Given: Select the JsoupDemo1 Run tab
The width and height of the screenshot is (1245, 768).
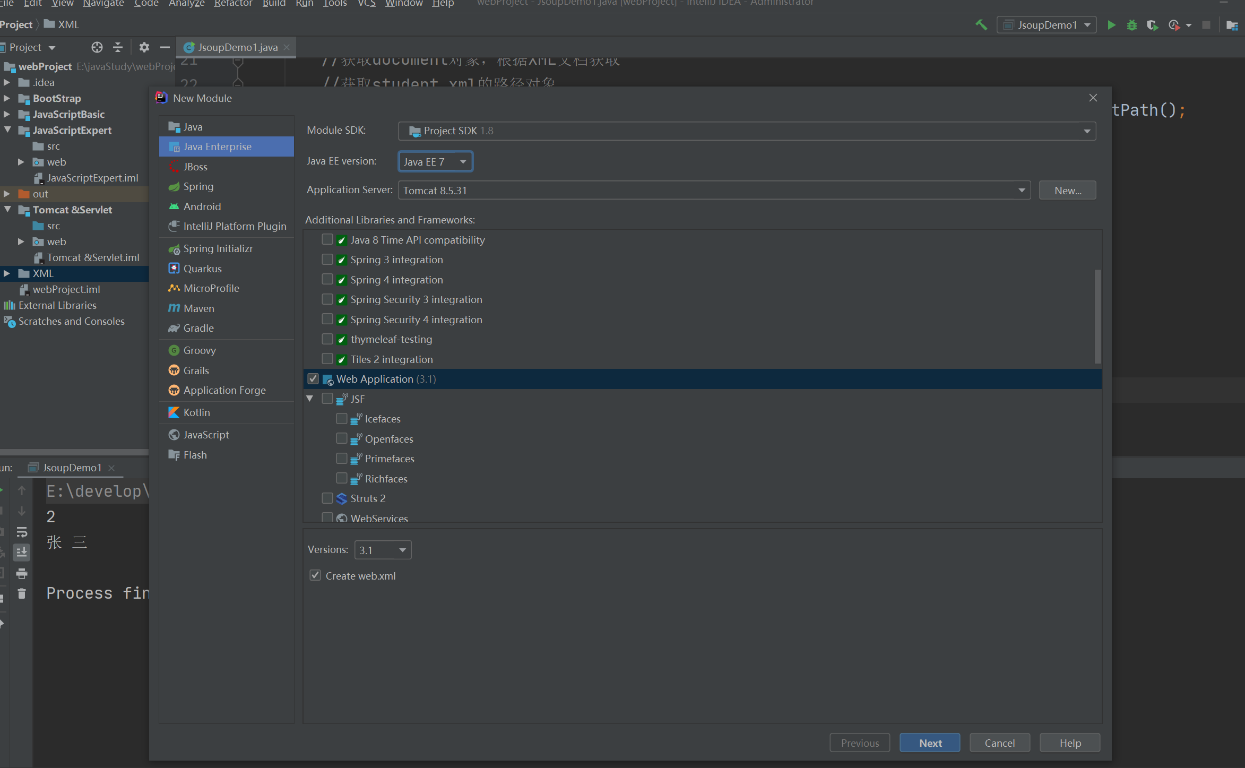Looking at the screenshot, I should point(71,468).
